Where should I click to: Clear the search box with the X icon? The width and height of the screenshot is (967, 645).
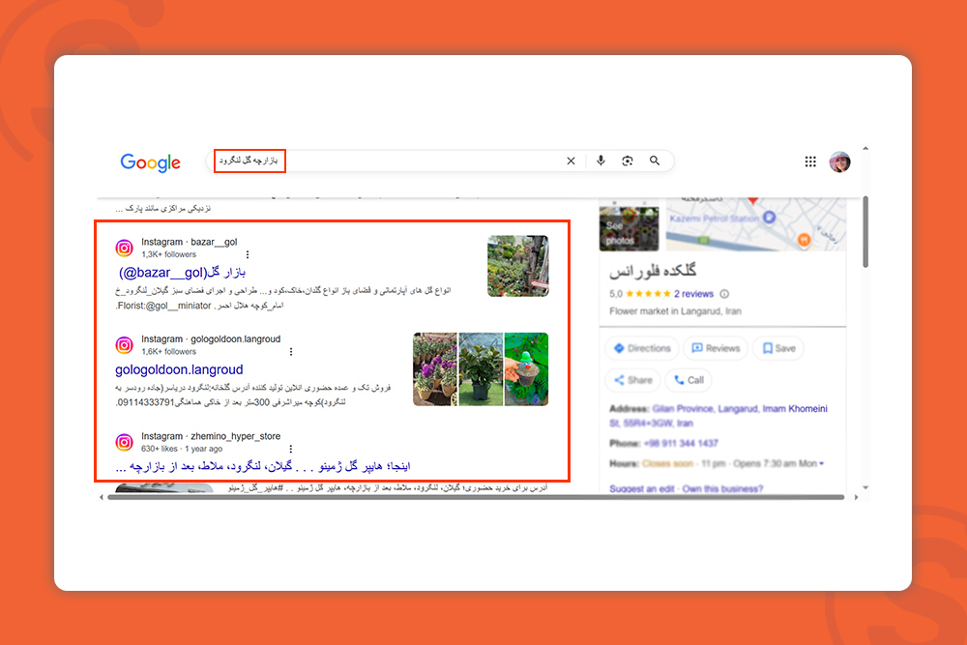pyautogui.click(x=571, y=161)
